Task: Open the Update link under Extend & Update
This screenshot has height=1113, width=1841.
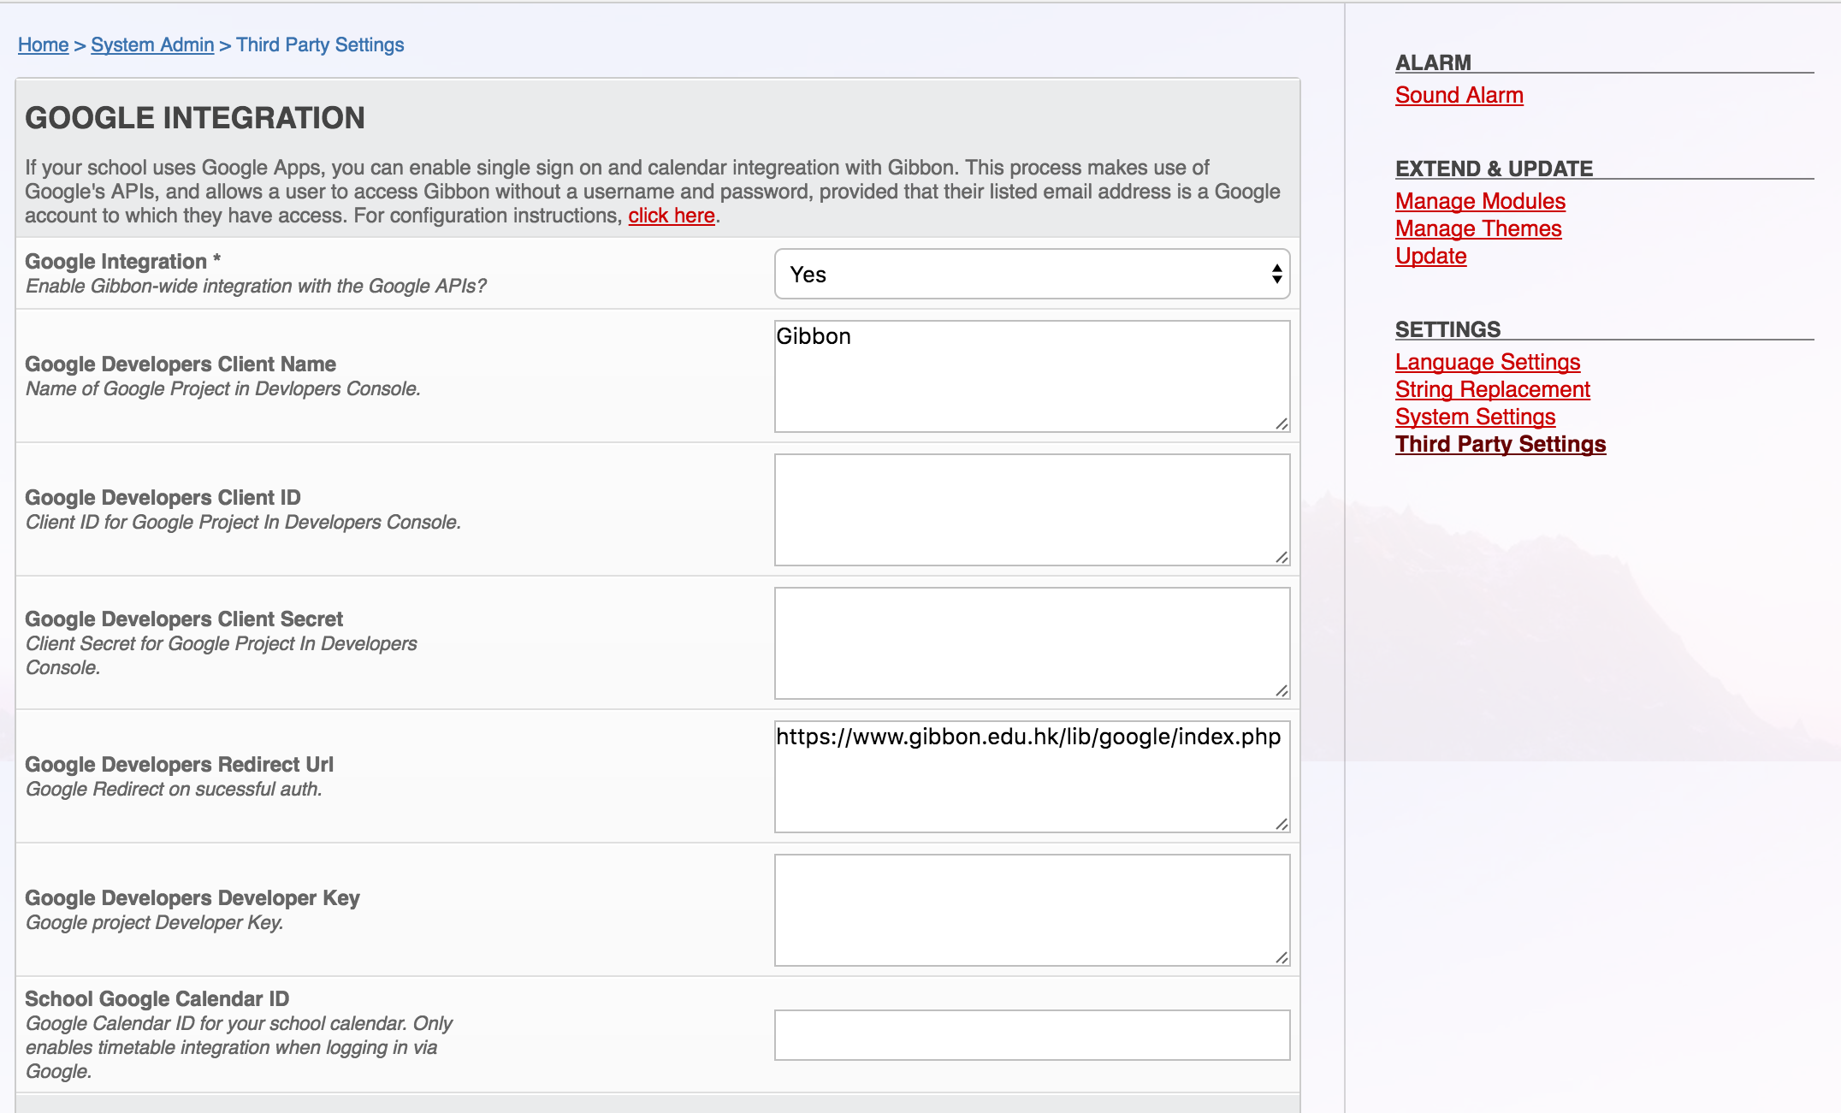Action: point(1430,256)
